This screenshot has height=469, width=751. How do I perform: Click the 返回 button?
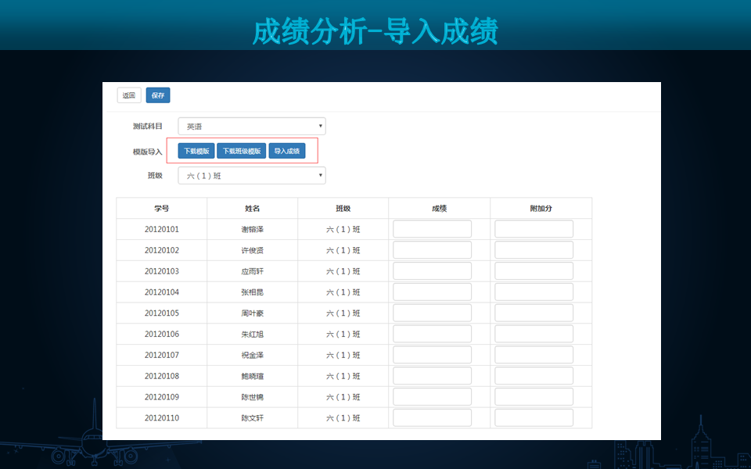(129, 95)
